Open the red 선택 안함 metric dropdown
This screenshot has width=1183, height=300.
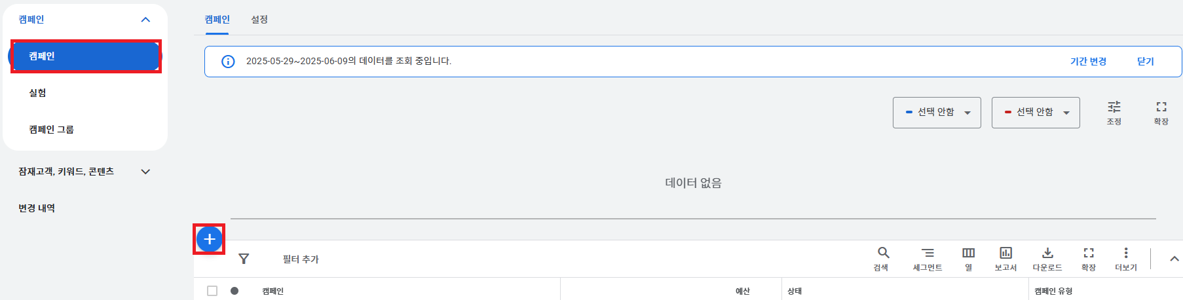click(x=1036, y=113)
